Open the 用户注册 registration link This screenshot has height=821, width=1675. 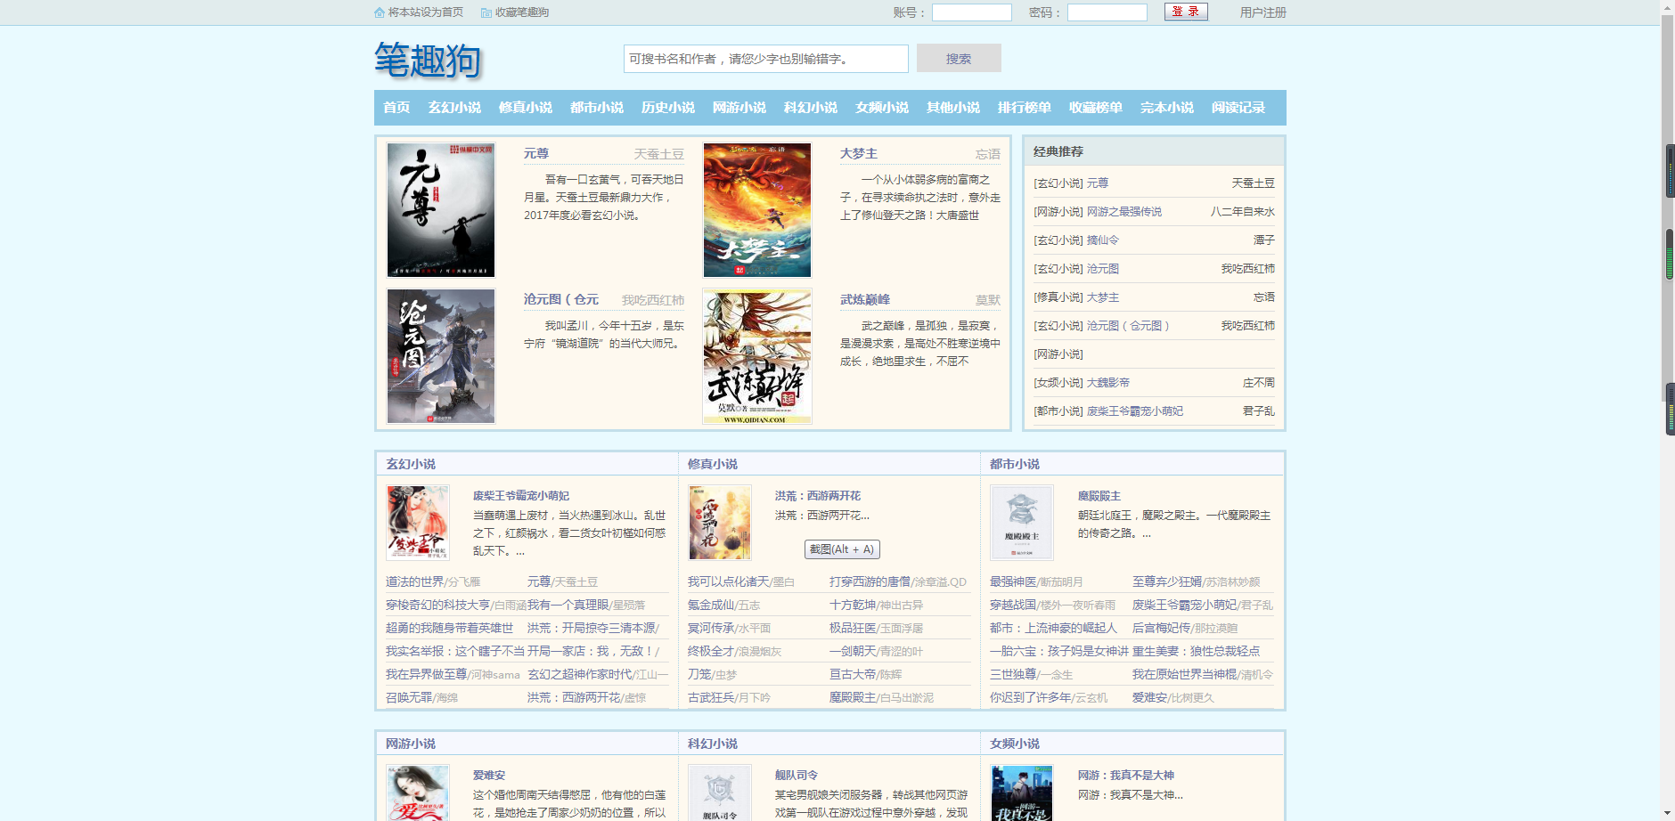click(1262, 12)
